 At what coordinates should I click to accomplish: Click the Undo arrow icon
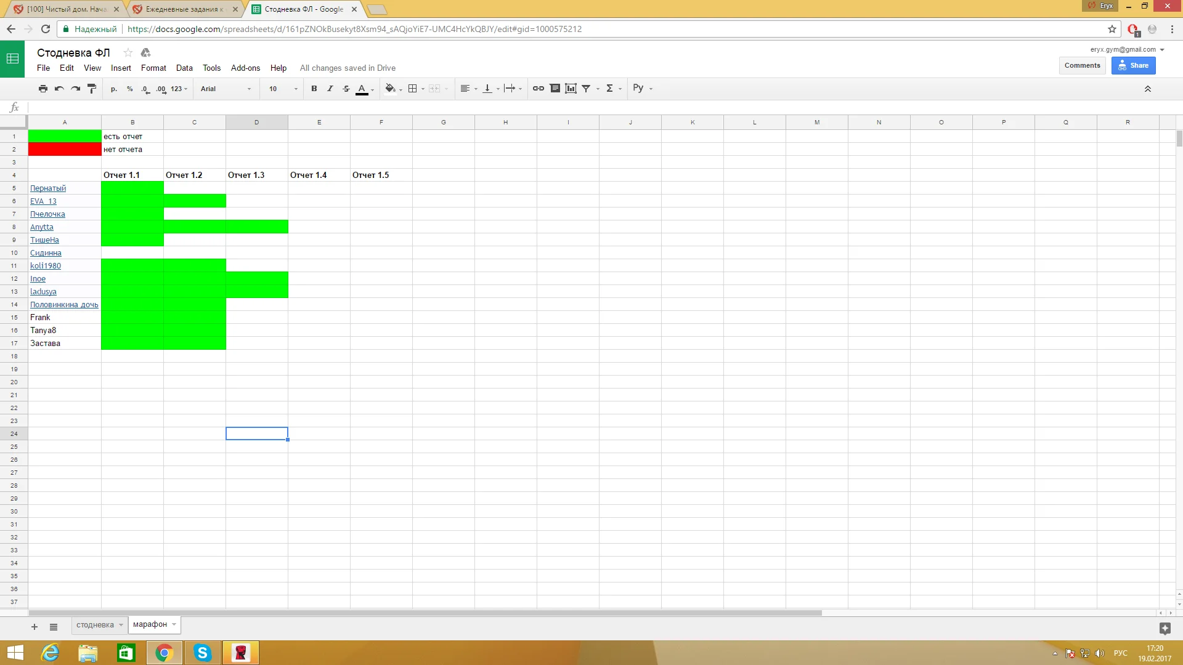pyautogui.click(x=59, y=89)
